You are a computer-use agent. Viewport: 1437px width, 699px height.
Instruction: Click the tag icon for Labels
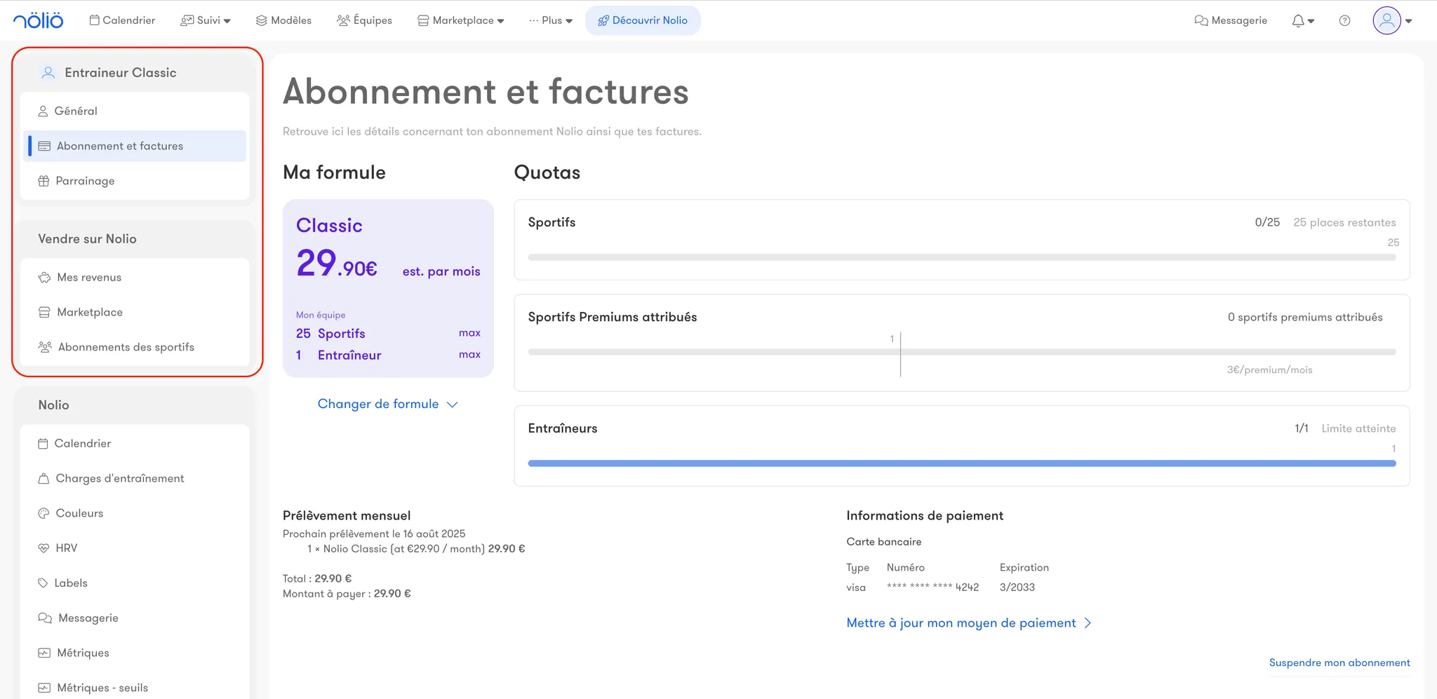43,583
